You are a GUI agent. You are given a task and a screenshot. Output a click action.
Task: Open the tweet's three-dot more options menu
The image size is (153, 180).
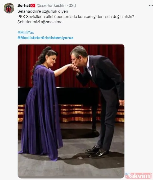pyautogui.click(x=151, y=6)
